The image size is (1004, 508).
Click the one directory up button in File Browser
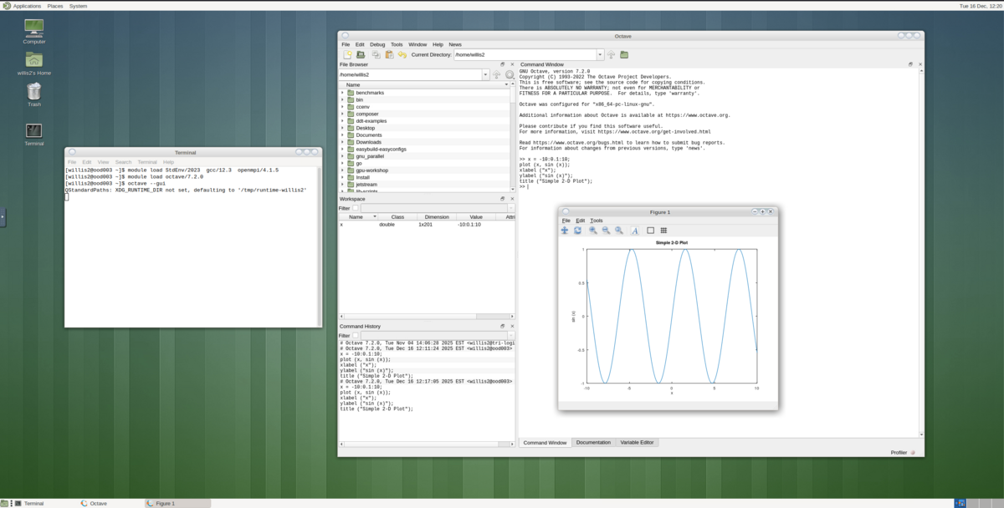click(x=497, y=74)
